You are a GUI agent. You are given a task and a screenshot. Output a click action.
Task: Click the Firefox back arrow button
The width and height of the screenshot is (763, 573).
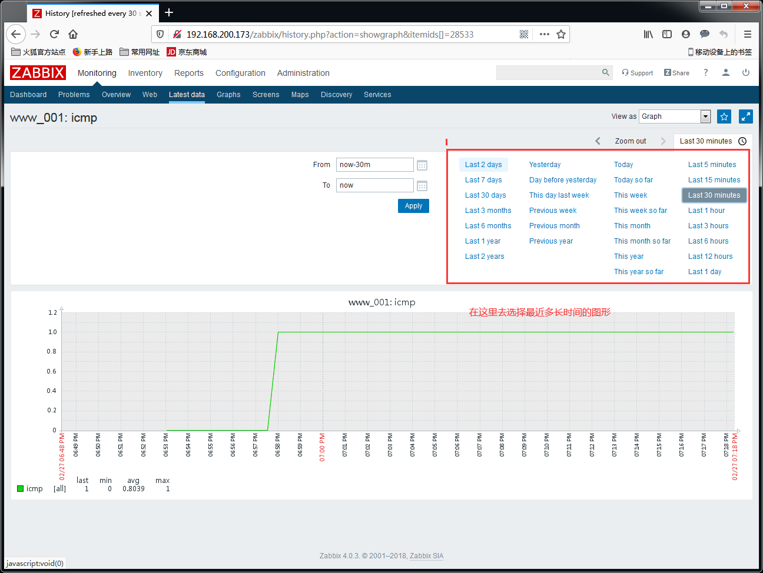point(16,34)
